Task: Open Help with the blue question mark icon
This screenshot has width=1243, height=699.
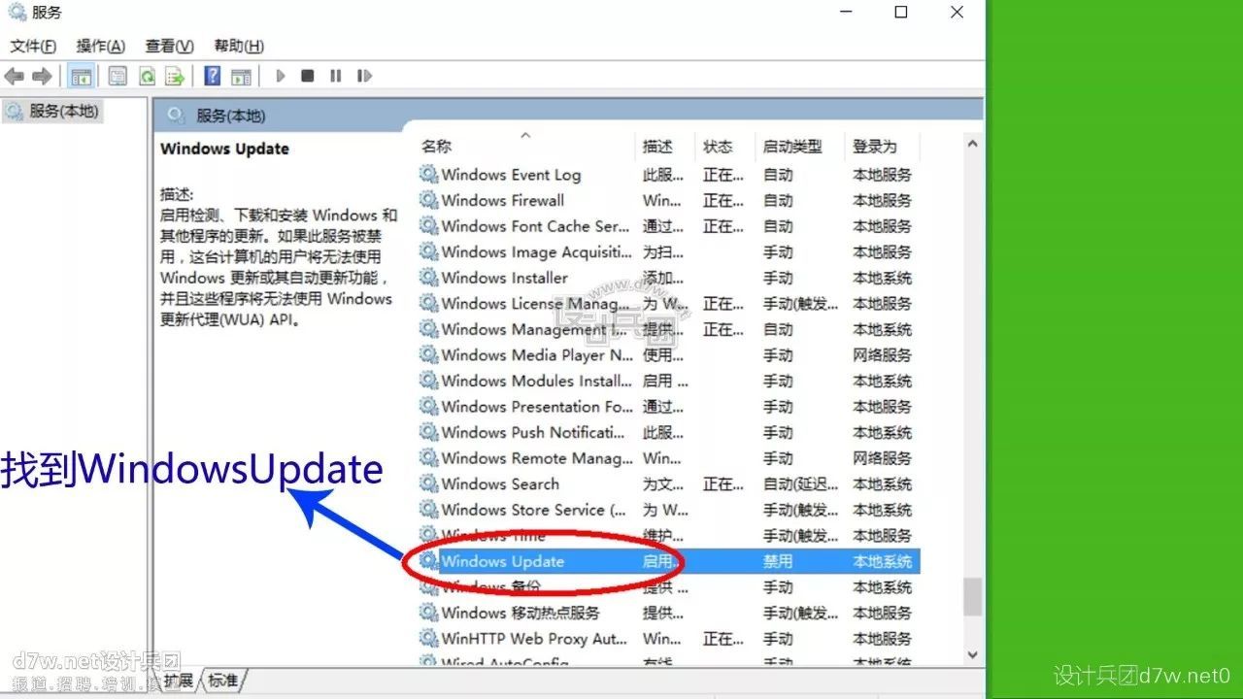Action: [213, 76]
